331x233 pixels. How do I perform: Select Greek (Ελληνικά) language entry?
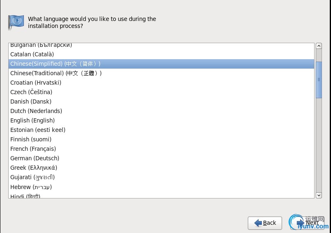34,168
